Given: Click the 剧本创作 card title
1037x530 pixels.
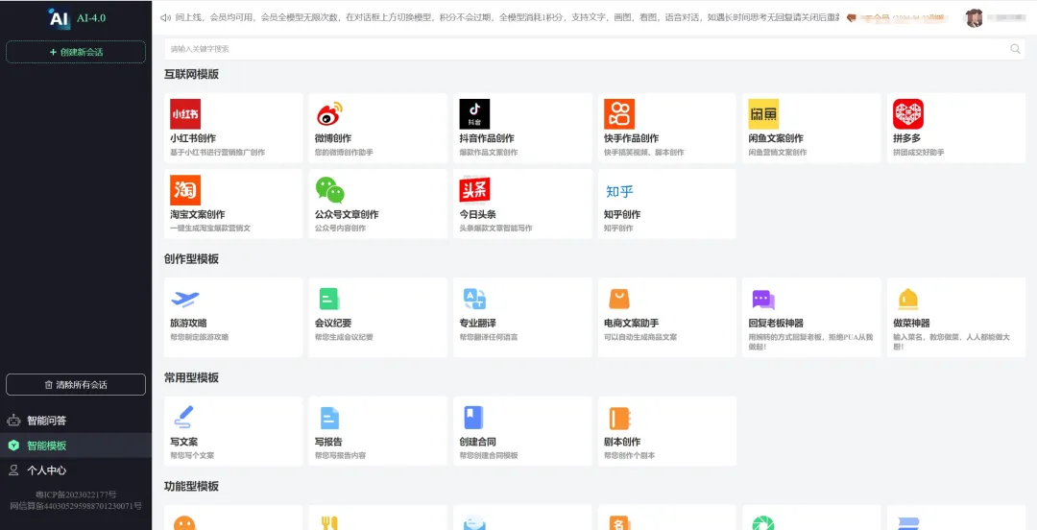Looking at the screenshot, I should pyautogui.click(x=622, y=442).
